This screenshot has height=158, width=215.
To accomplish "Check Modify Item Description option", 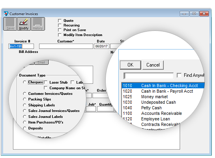I will tap(60, 35).
